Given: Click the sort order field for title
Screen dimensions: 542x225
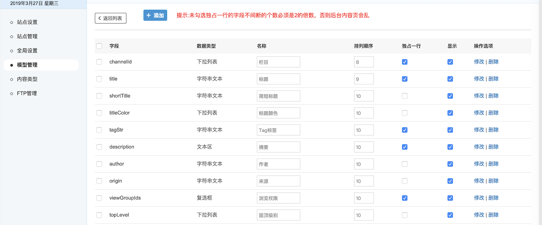Looking at the screenshot, I should click(x=364, y=79).
